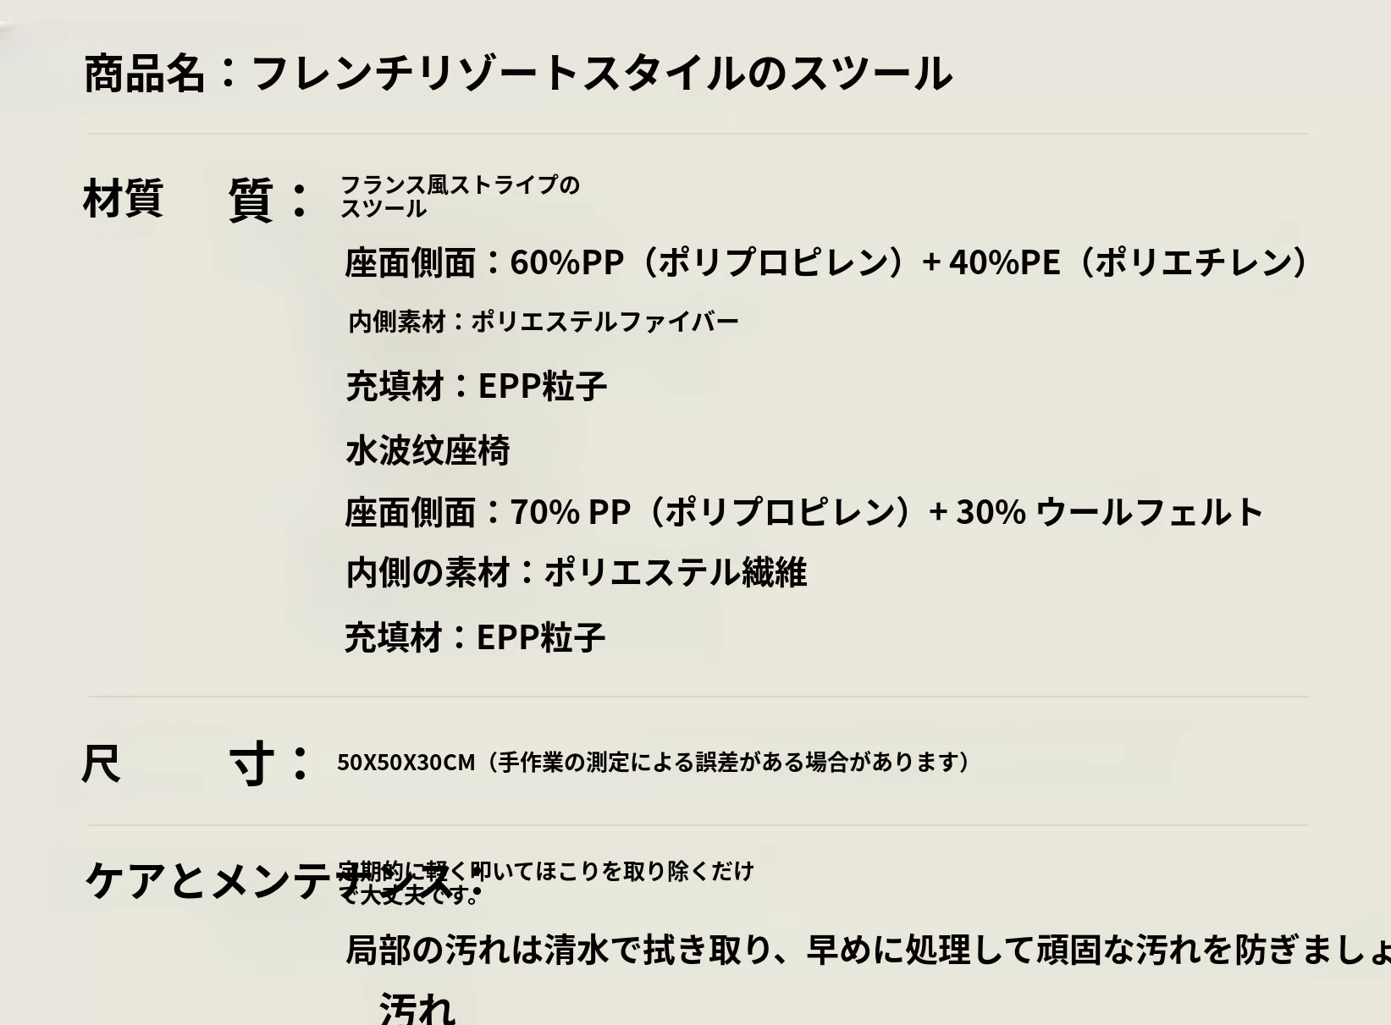Click the 内側の素材：ポリエステル繊維 line
The image size is (1391, 1025).
576,573
